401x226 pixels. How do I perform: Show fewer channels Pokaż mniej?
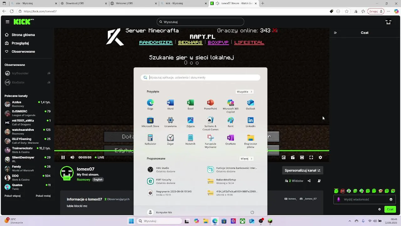click(43, 196)
